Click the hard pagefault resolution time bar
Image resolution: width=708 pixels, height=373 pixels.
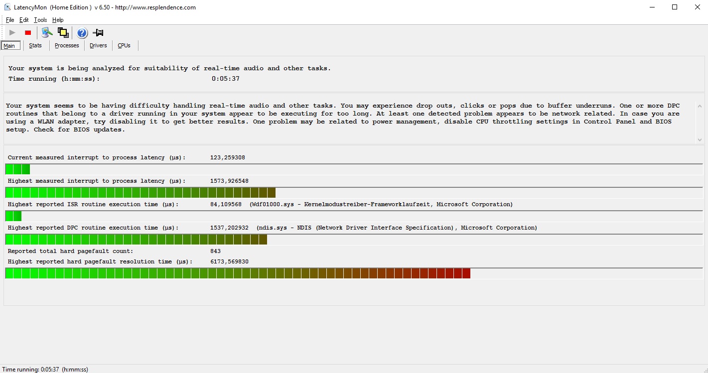[354, 273]
